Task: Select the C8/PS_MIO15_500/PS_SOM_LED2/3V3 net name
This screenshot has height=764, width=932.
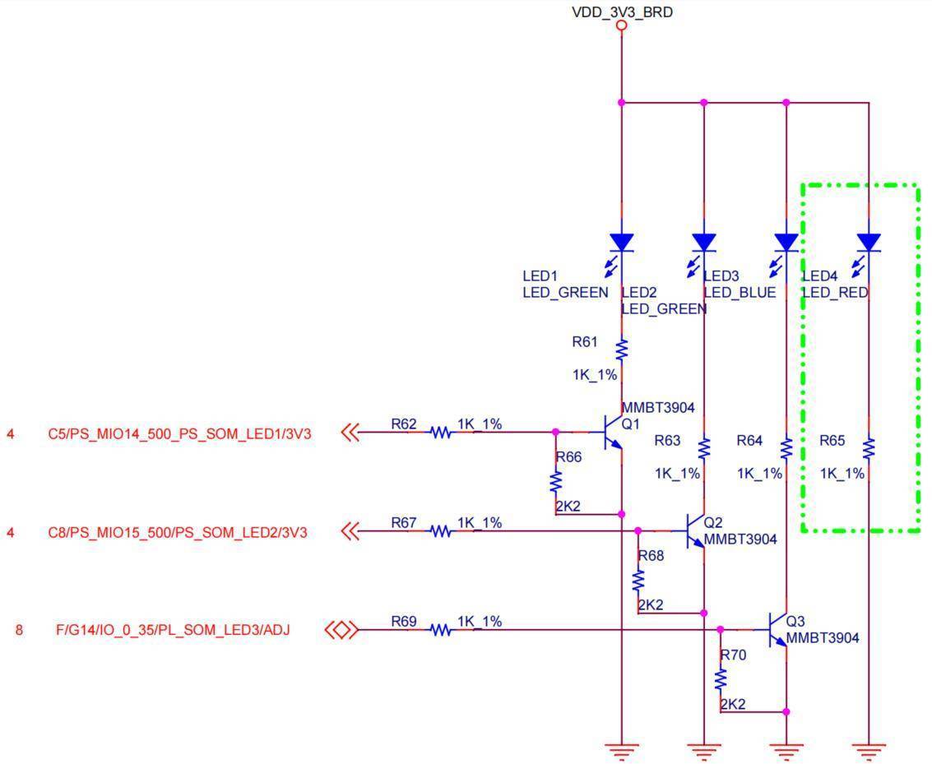Action: pos(178,532)
